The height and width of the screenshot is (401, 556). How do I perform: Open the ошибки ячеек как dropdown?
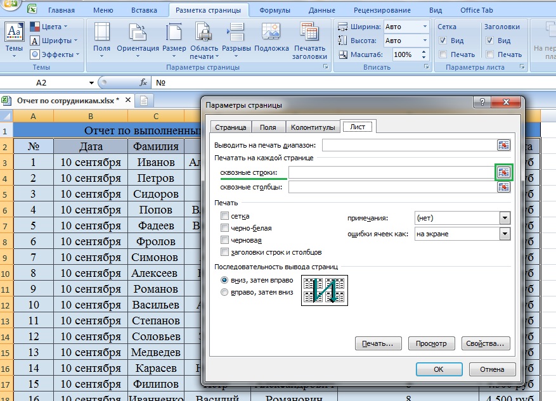click(505, 234)
